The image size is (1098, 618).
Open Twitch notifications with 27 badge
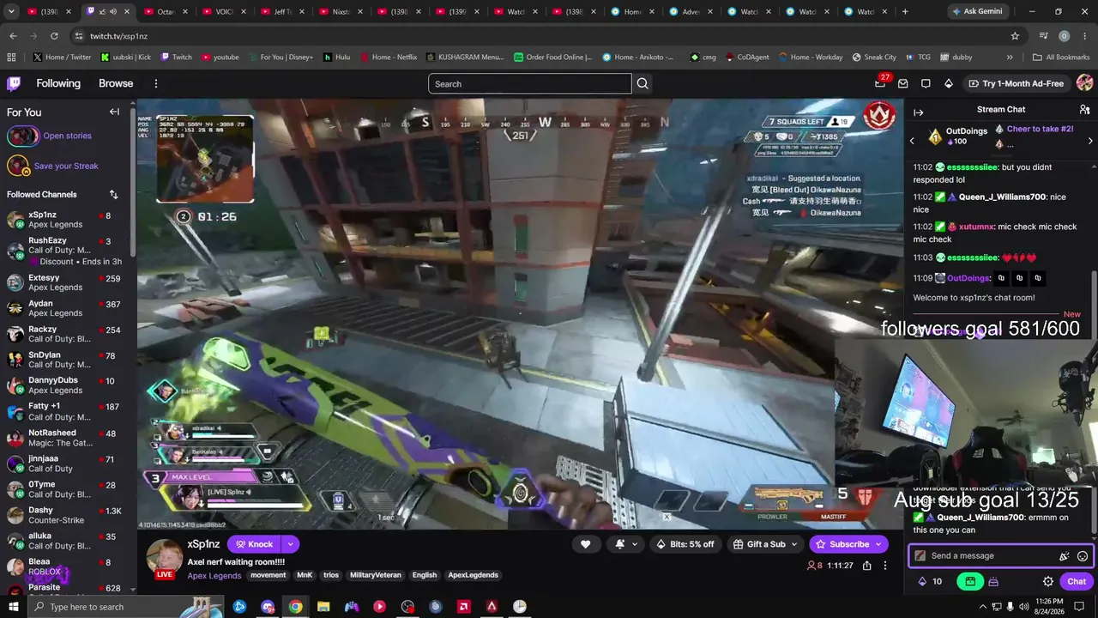click(880, 83)
